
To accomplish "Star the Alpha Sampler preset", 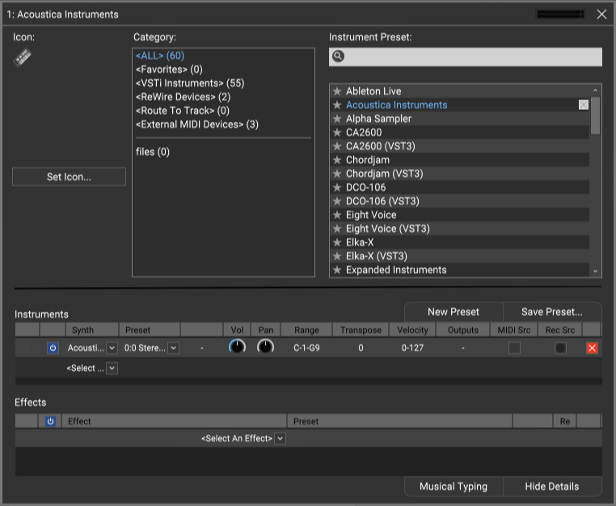I will pos(336,119).
